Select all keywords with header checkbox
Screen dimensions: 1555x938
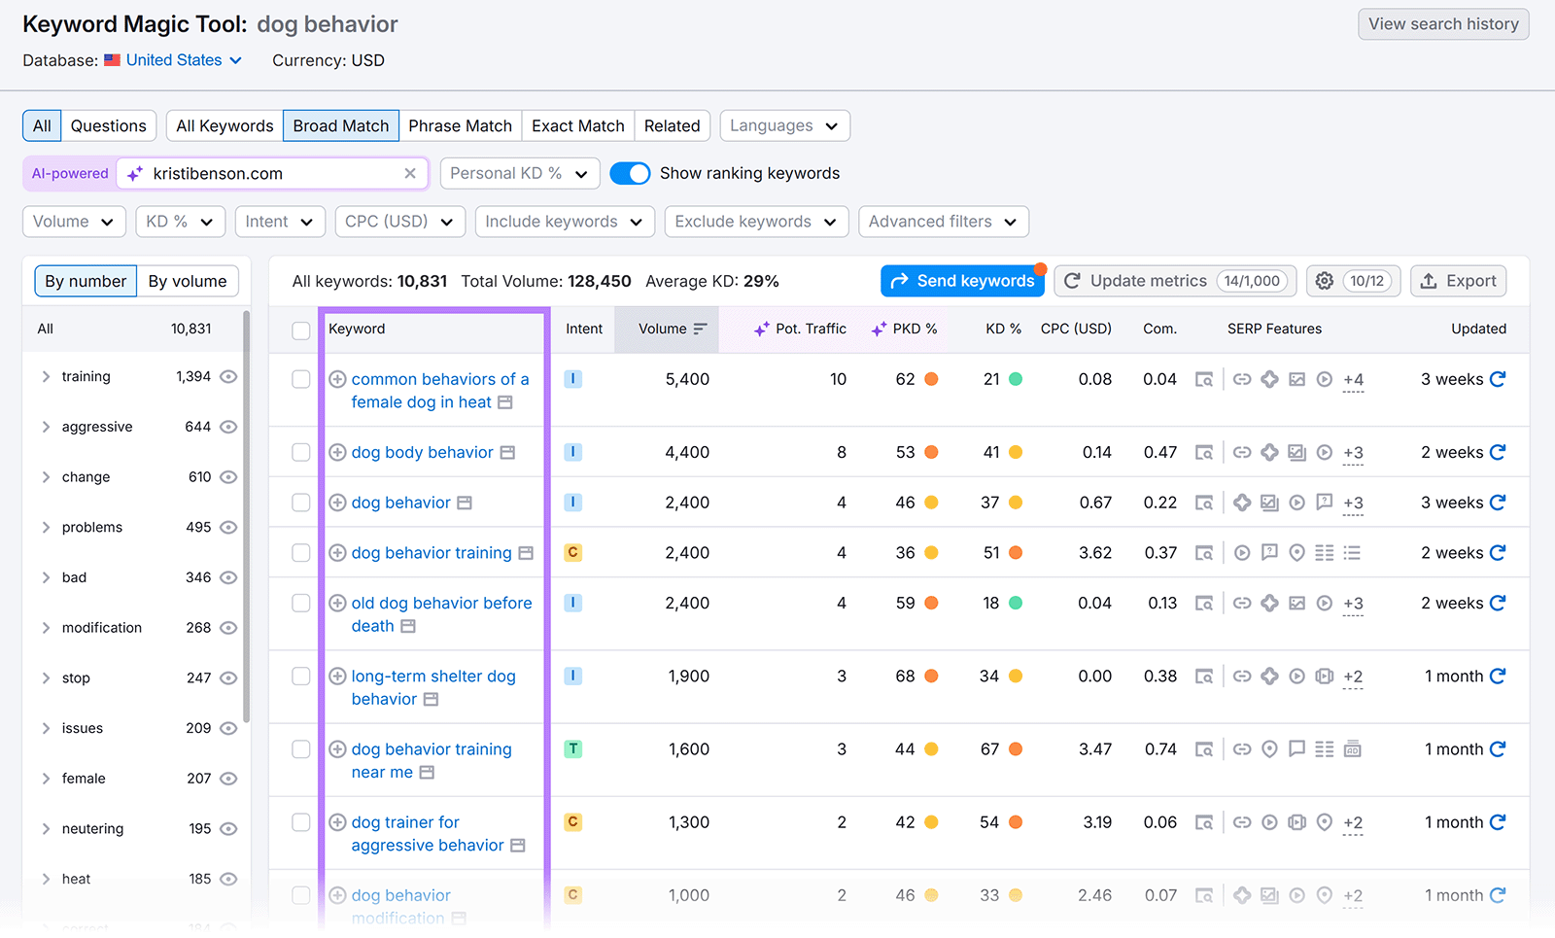click(300, 330)
